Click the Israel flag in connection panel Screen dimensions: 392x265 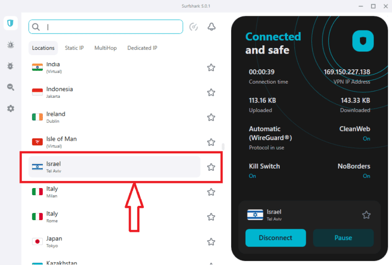point(255,215)
